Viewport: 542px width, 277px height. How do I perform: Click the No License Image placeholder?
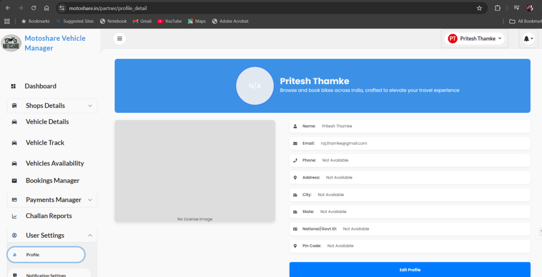coord(195,171)
